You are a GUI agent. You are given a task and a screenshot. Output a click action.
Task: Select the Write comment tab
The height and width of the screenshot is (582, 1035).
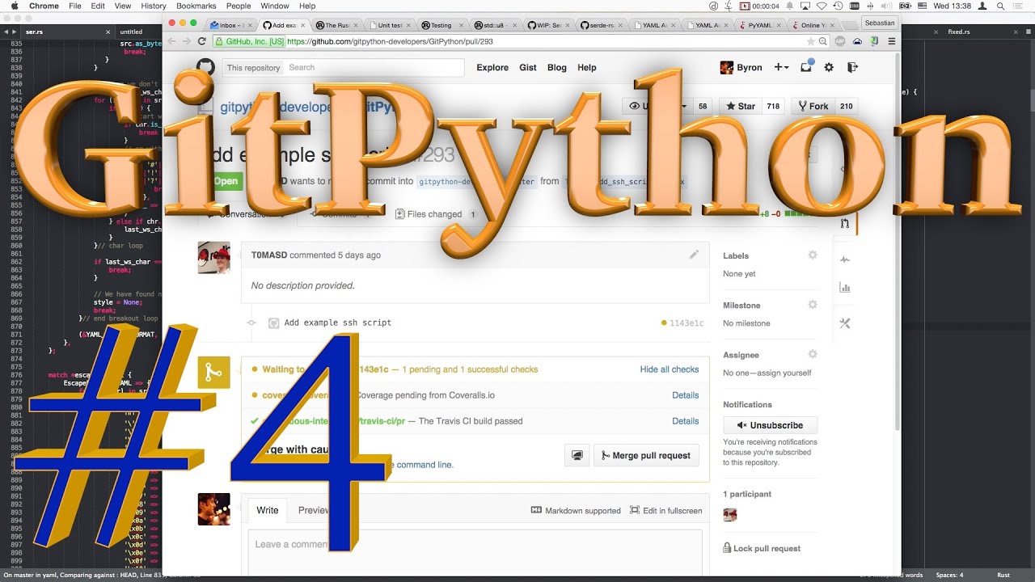(268, 510)
